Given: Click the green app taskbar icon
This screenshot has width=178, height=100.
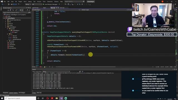Looking at the screenshot, I should coord(66,98).
